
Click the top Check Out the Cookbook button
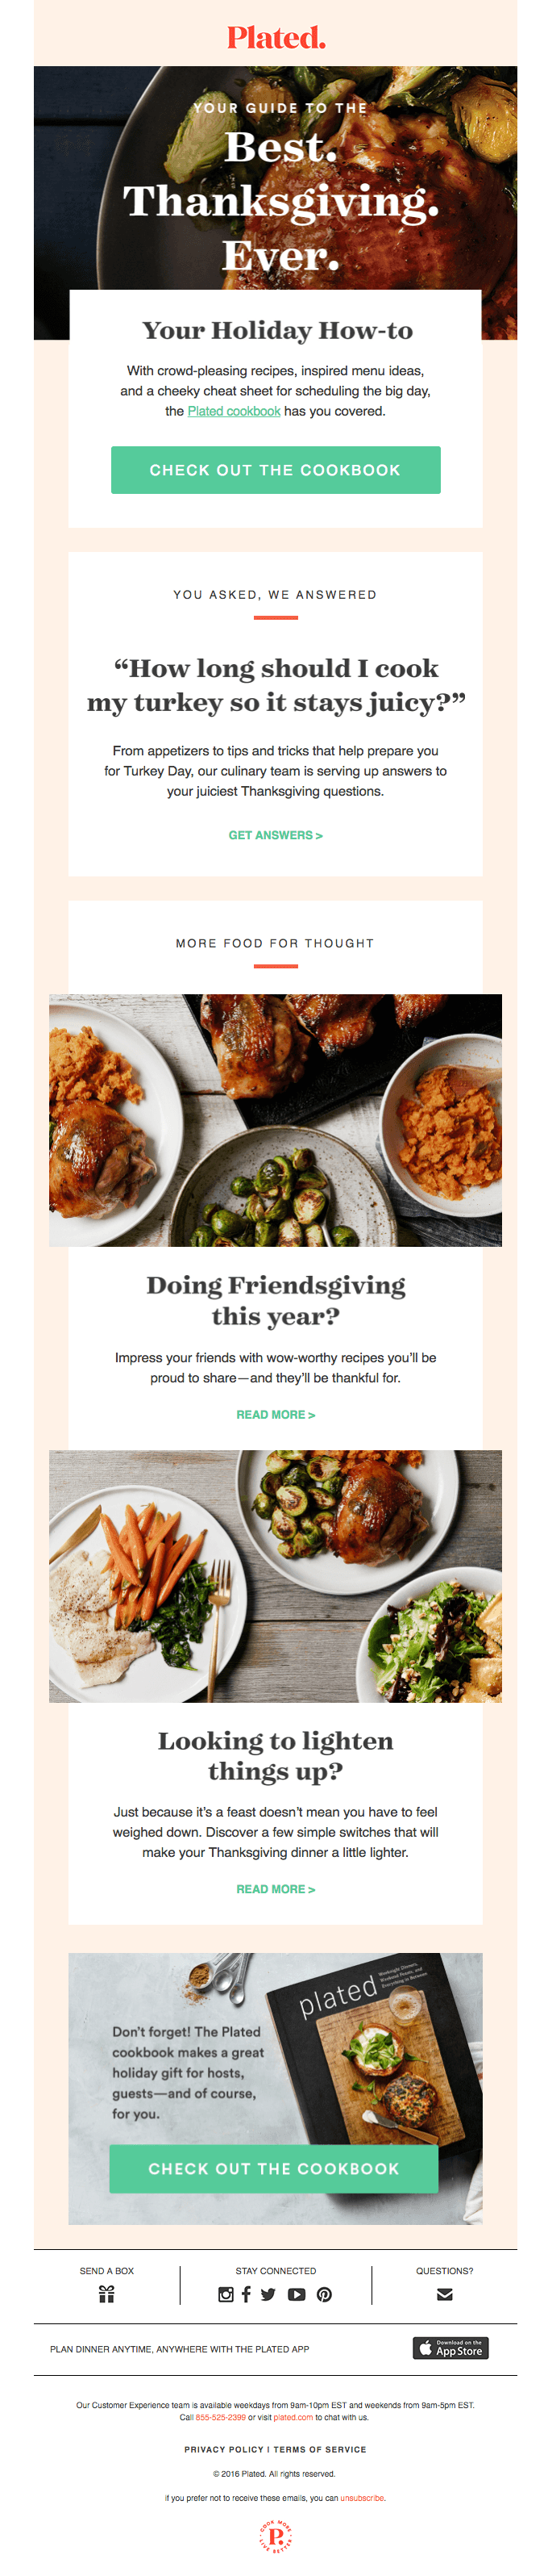276,470
